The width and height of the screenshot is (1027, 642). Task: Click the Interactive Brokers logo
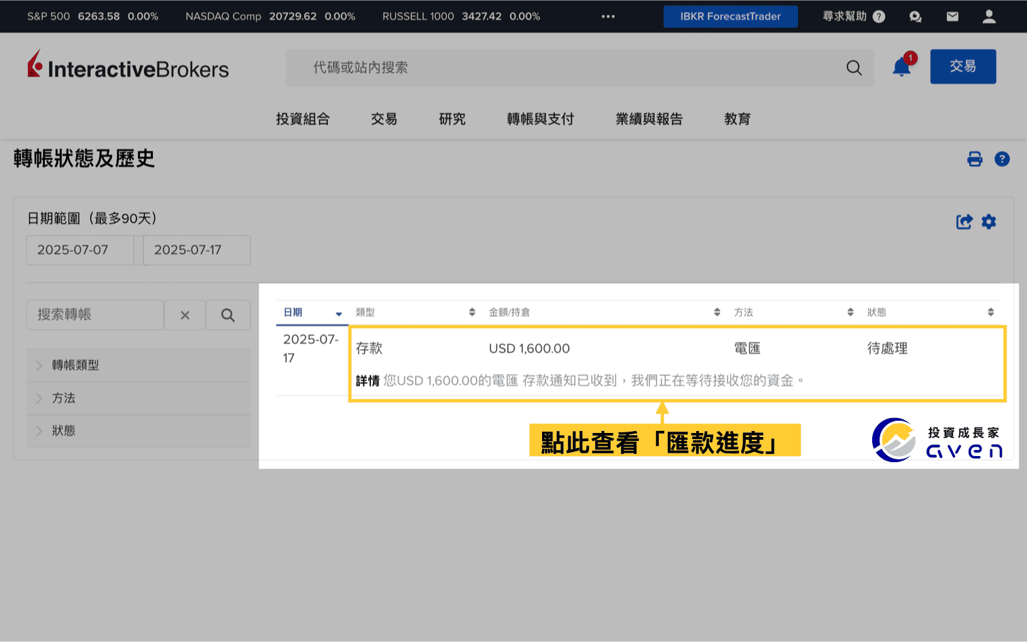pos(128,65)
